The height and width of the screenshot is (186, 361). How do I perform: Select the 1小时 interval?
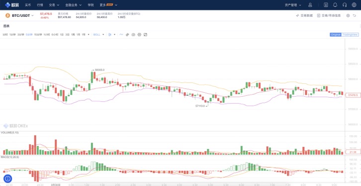47,35
